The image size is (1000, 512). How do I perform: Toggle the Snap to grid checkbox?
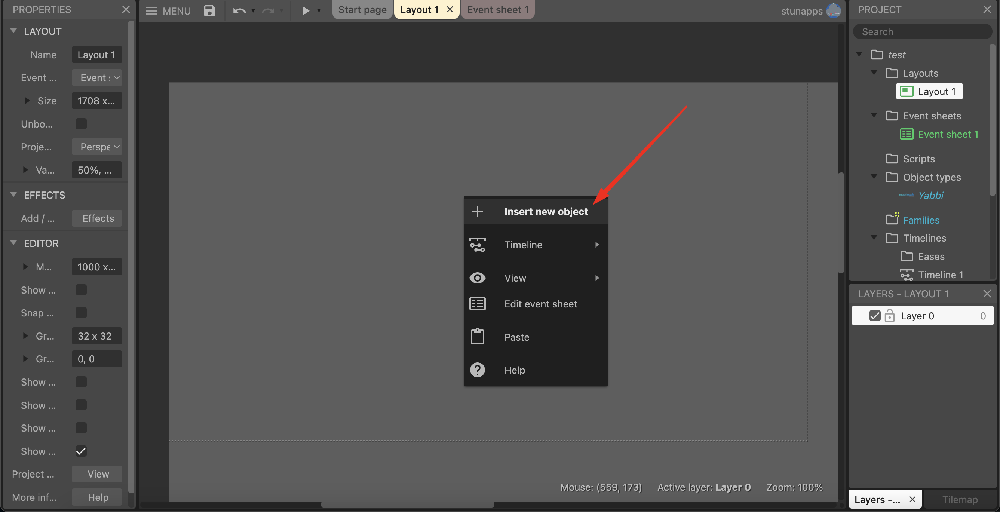pyautogui.click(x=81, y=313)
